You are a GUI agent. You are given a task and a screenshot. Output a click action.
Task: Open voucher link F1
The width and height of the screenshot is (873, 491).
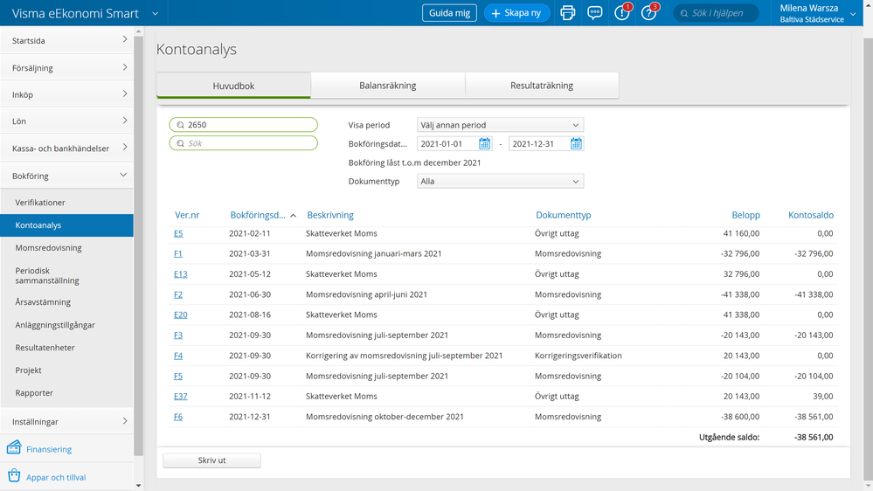pyautogui.click(x=178, y=253)
